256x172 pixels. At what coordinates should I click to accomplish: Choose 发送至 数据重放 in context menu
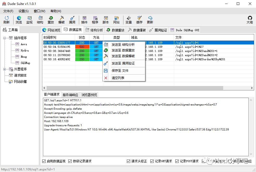click(x=124, y=50)
